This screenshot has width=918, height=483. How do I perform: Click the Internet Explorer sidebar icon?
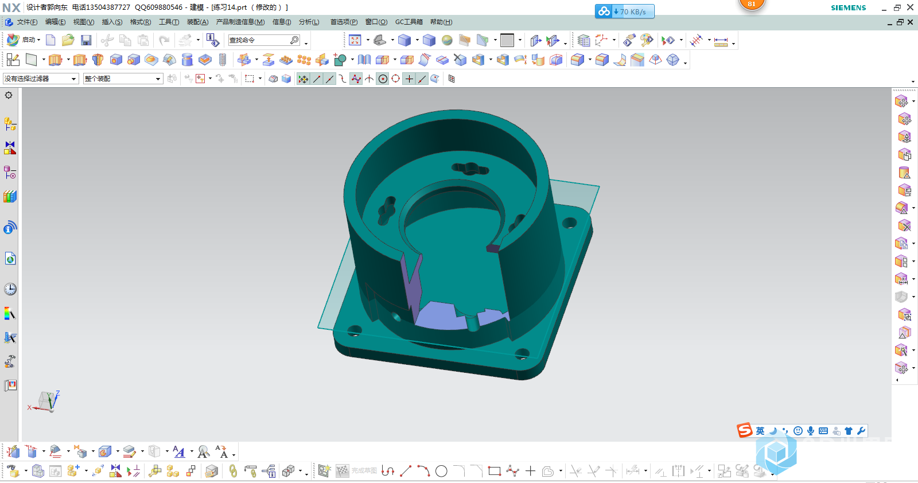(10, 259)
